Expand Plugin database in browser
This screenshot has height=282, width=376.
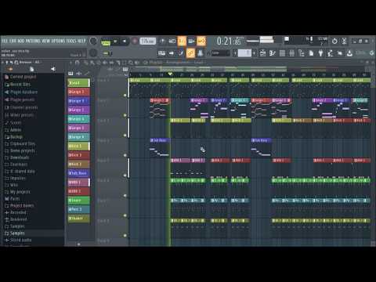[21, 92]
